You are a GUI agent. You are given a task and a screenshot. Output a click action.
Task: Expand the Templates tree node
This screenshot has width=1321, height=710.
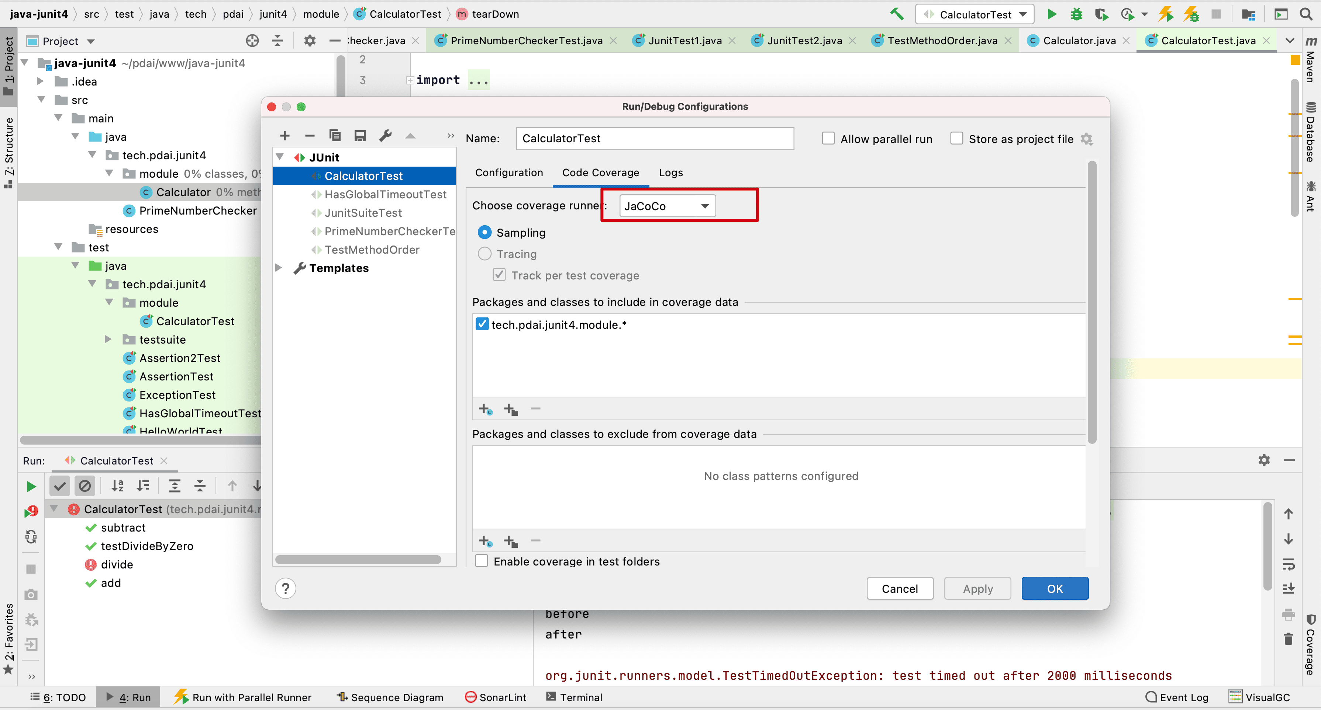(279, 268)
